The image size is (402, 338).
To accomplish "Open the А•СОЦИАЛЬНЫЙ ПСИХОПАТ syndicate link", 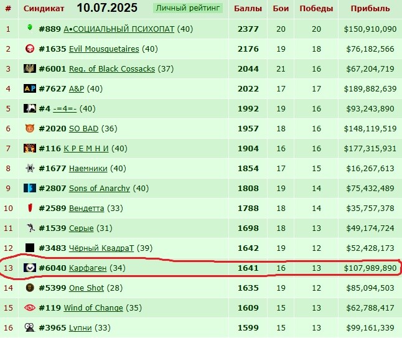I will [x=119, y=29].
